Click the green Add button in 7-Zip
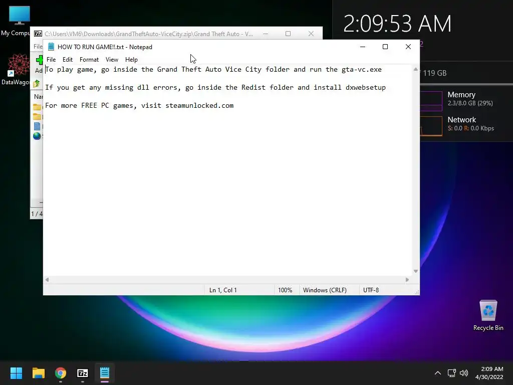The height and width of the screenshot is (385, 513). [39, 60]
